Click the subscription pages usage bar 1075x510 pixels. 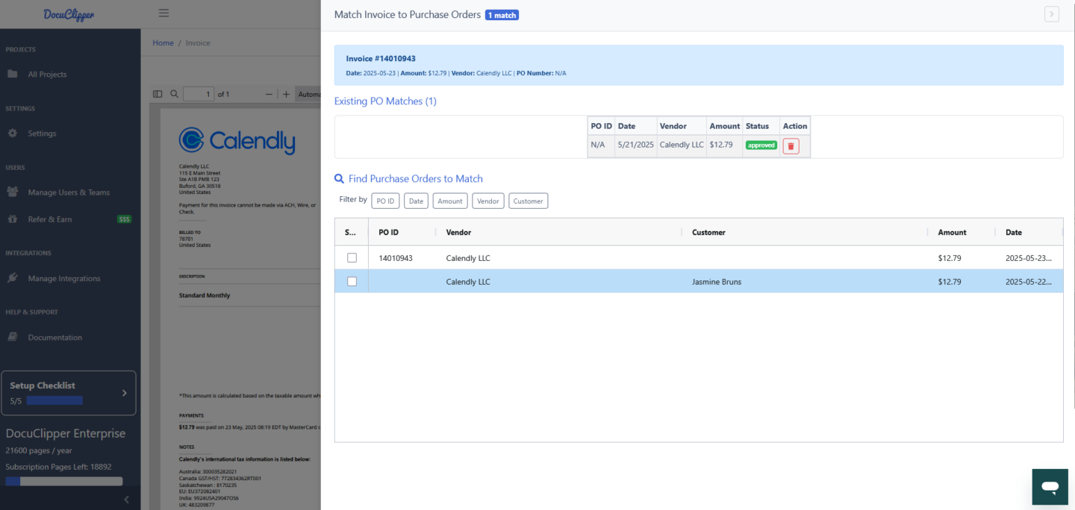click(x=63, y=481)
